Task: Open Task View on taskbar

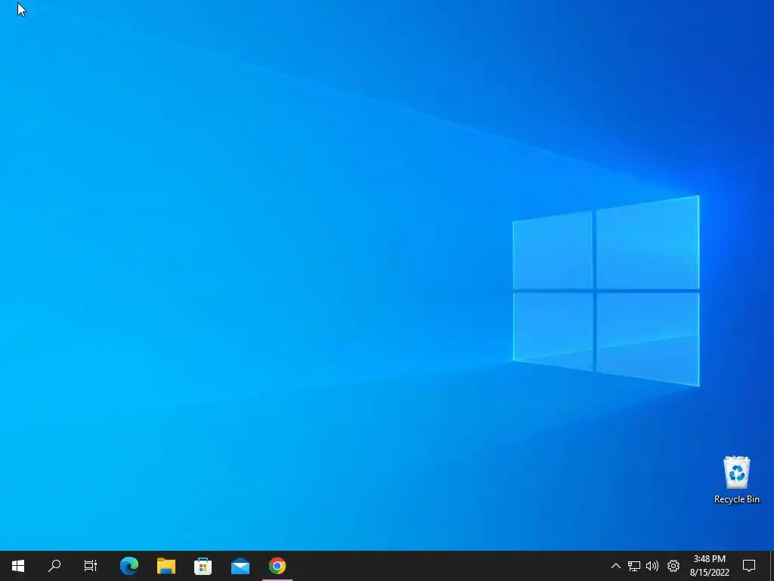Action: point(91,566)
